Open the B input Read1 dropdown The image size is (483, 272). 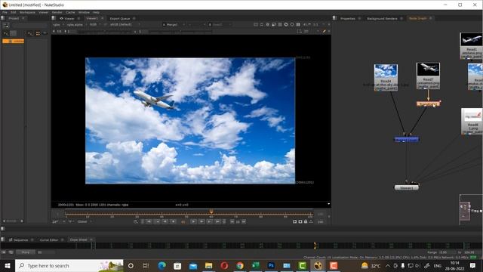(220, 24)
